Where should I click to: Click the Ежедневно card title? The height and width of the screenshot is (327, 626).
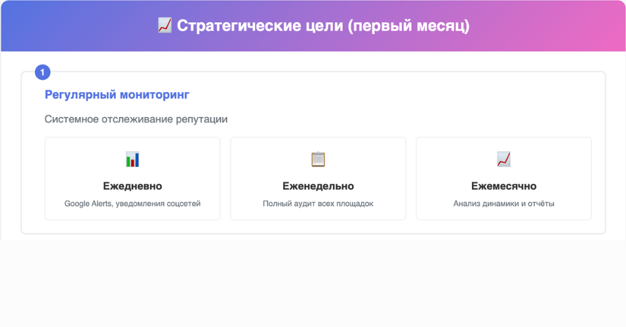click(132, 186)
